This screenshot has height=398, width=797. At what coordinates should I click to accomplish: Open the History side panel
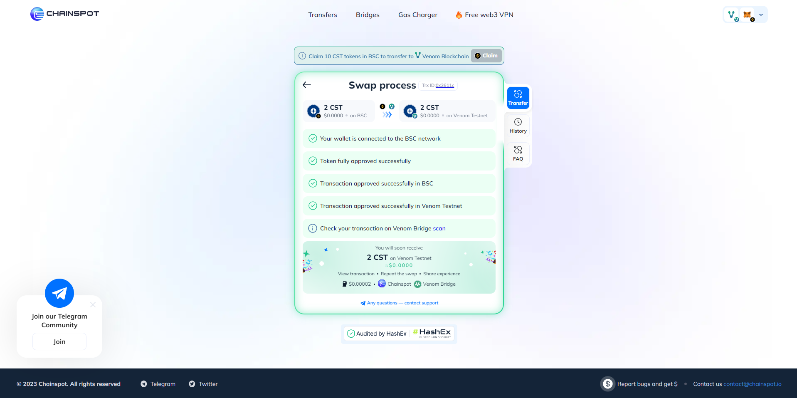[x=518, y=126]
